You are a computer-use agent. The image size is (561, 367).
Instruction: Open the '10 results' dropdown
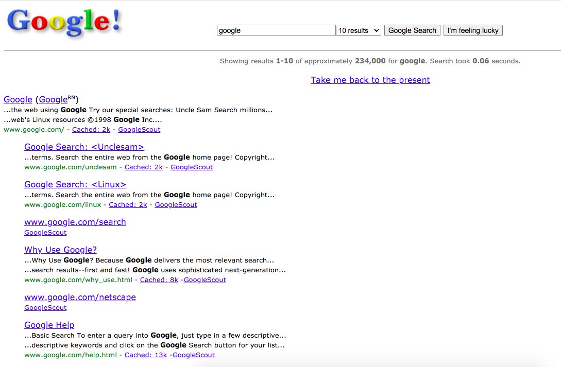(359, 30)
